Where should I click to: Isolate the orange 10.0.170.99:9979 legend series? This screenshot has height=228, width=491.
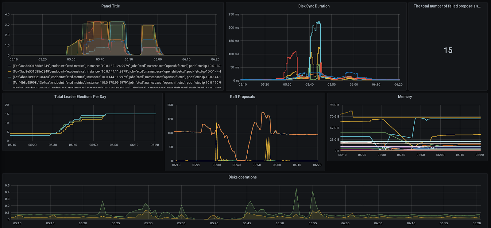click(117, 83)
